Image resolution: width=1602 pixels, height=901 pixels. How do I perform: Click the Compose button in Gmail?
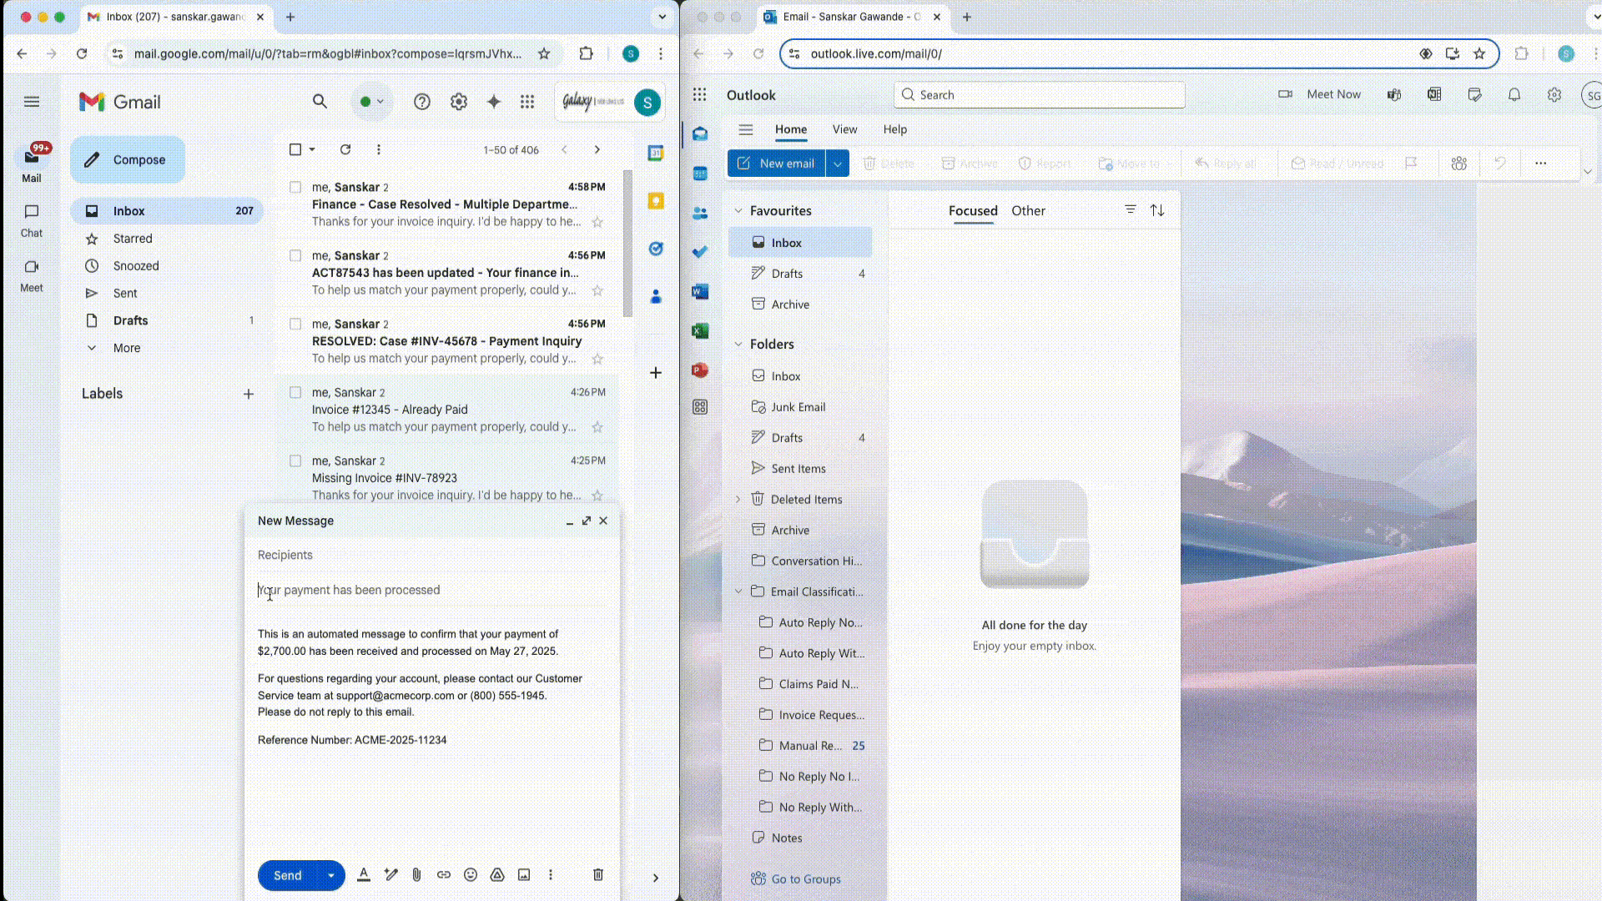128,160
